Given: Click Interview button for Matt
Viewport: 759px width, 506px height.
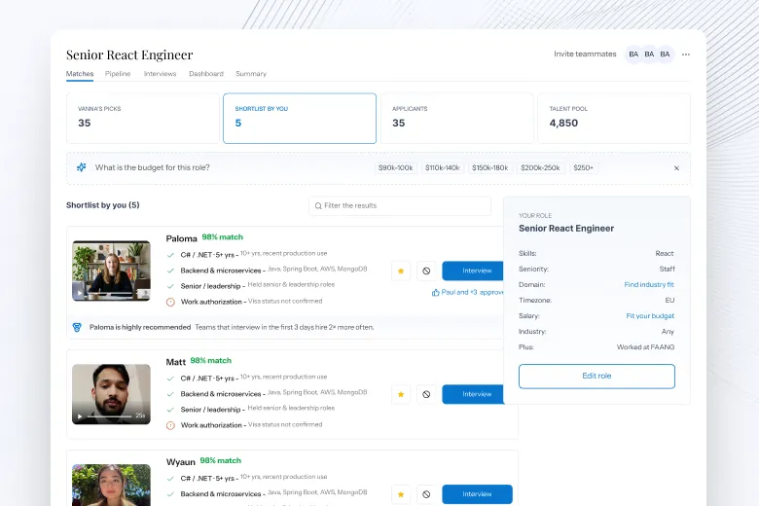Looking at the screenshot, I should (473, 394).
